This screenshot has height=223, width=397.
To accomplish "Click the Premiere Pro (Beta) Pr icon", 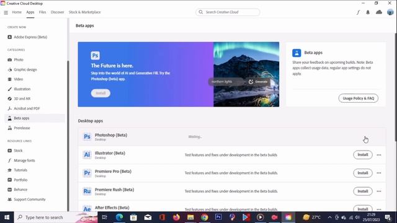I will [87, 173].
